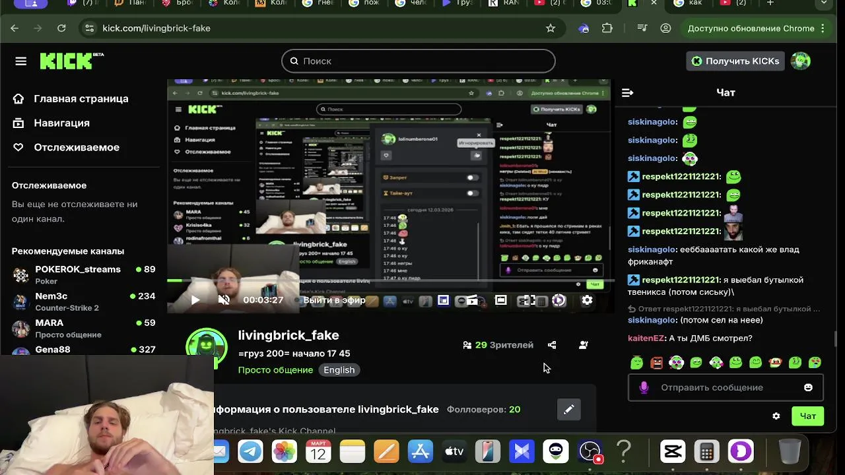Open the user avatar menu in header

click(x=800, y=61)
